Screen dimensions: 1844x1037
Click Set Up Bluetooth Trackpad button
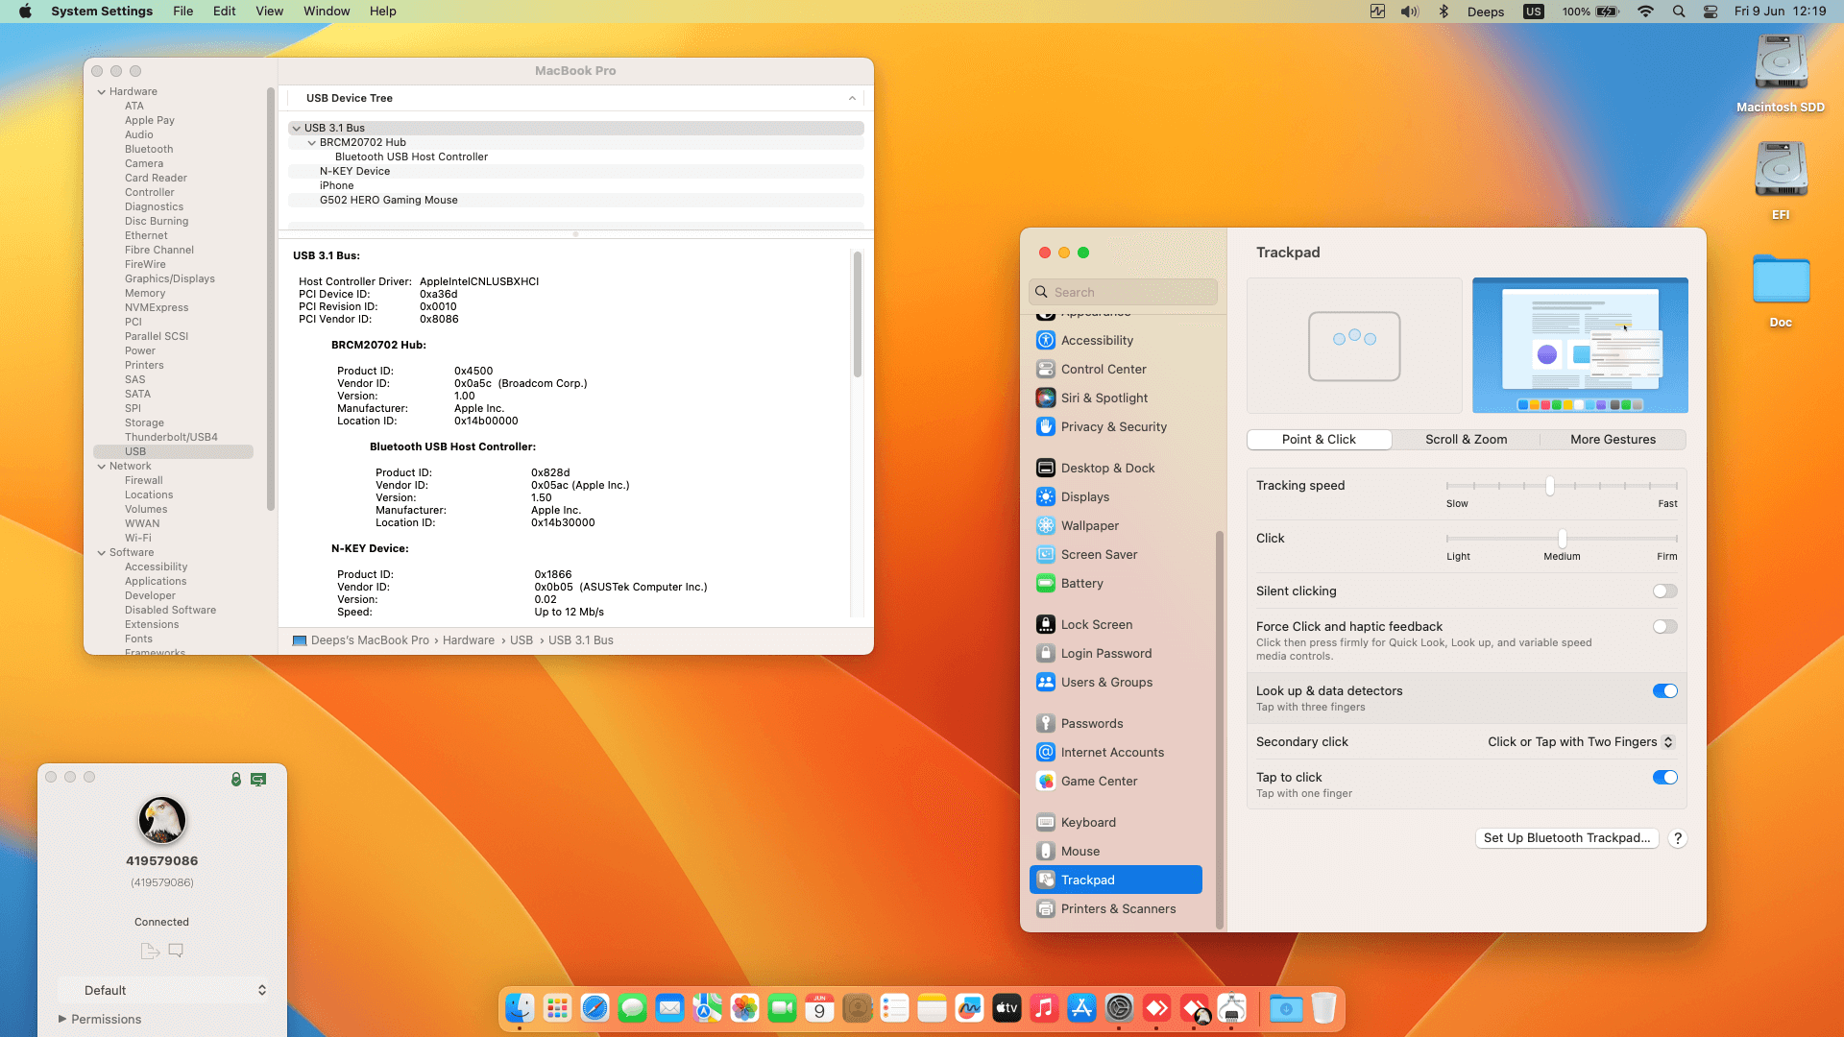(x=1566, y=837)
